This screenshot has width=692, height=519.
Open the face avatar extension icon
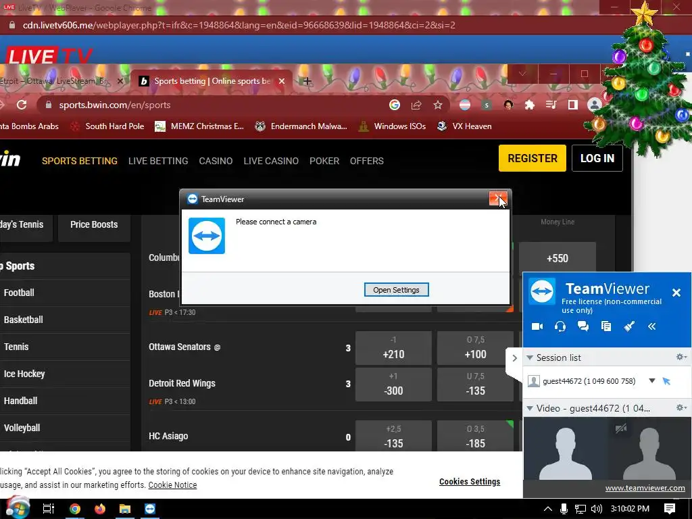508,105
